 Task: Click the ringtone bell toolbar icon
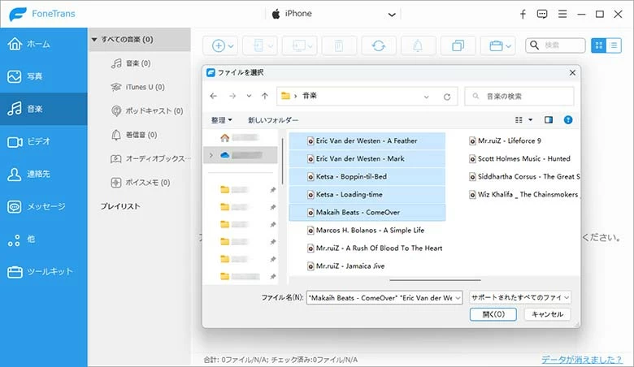click(x=415, y=46)
